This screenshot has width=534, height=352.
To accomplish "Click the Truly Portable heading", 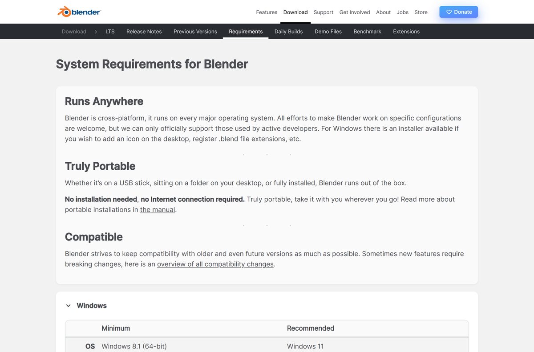I will click(x=100, y=166).
